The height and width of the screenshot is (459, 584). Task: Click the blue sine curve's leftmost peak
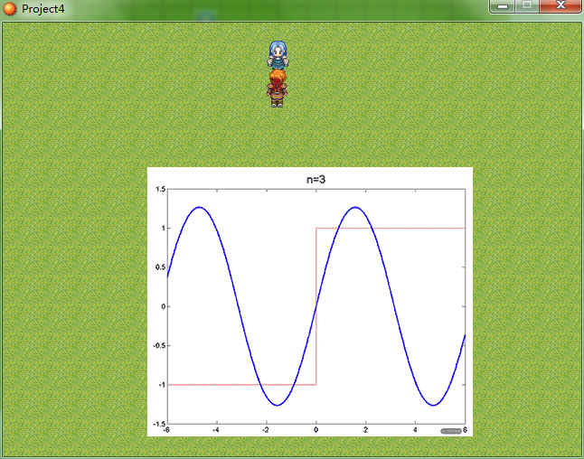tap(199, 207)
